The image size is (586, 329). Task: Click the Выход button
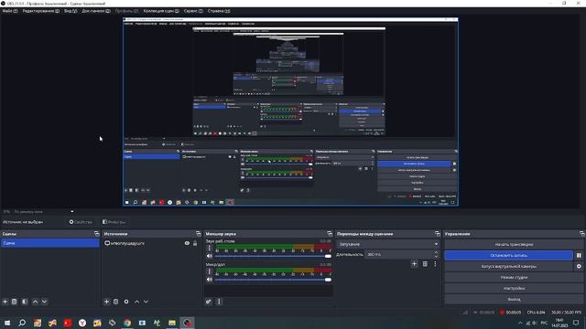point(514,299)
